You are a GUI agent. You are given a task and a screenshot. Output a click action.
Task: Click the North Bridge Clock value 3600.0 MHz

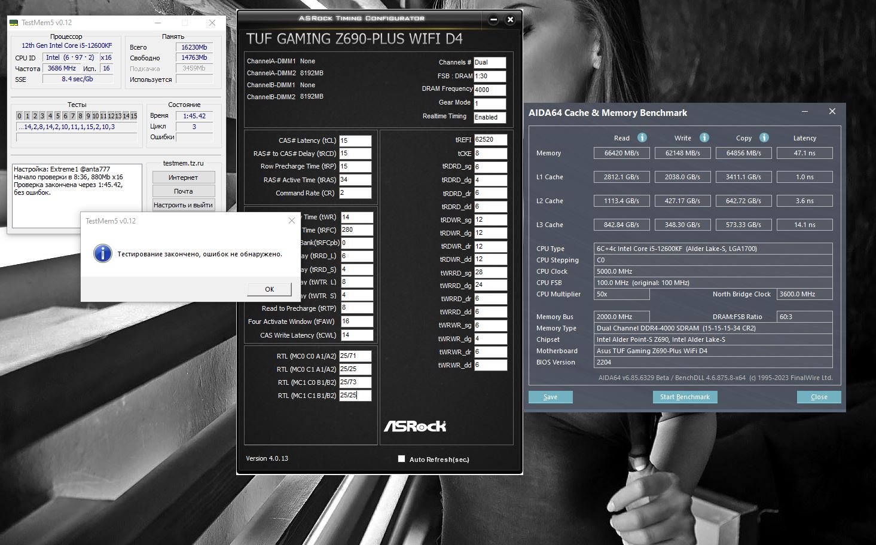(x=804, y=294)
